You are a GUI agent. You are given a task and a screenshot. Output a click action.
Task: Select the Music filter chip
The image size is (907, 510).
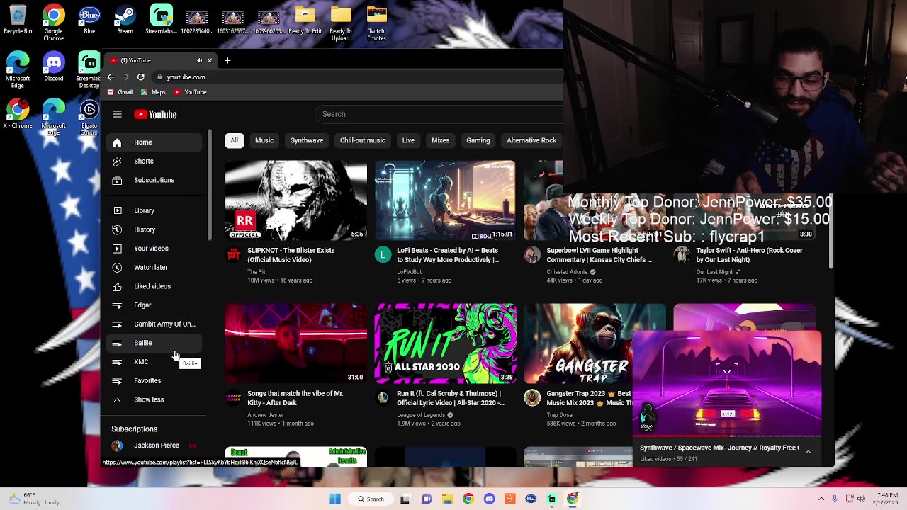pyautogui.click(x=264, y=140)
